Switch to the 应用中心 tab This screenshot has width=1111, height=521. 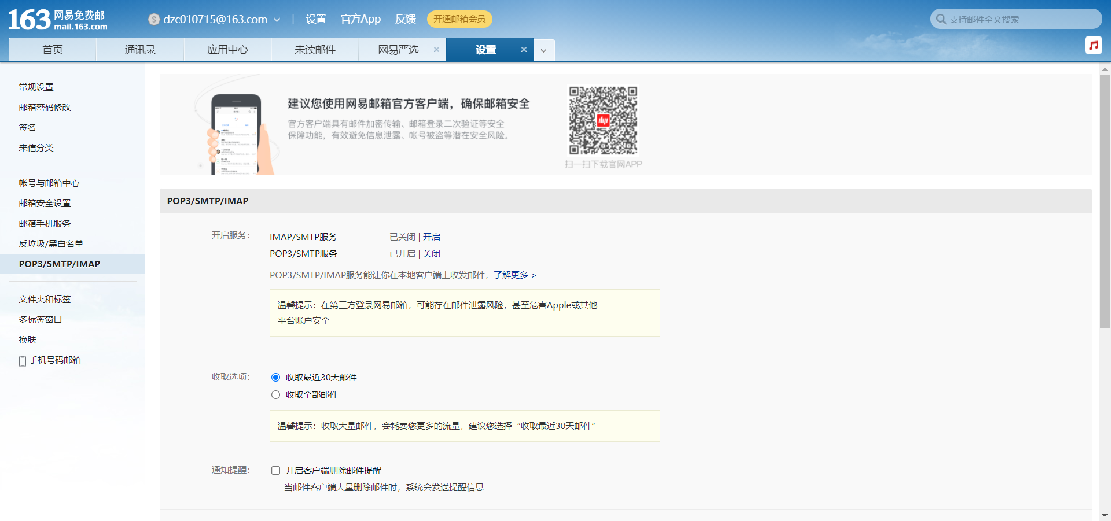tap(227, 50)
